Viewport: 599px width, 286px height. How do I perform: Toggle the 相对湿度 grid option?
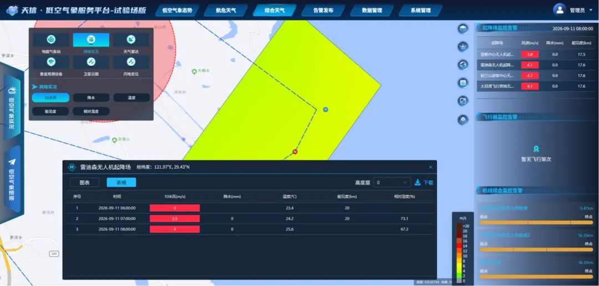[91, 112]
